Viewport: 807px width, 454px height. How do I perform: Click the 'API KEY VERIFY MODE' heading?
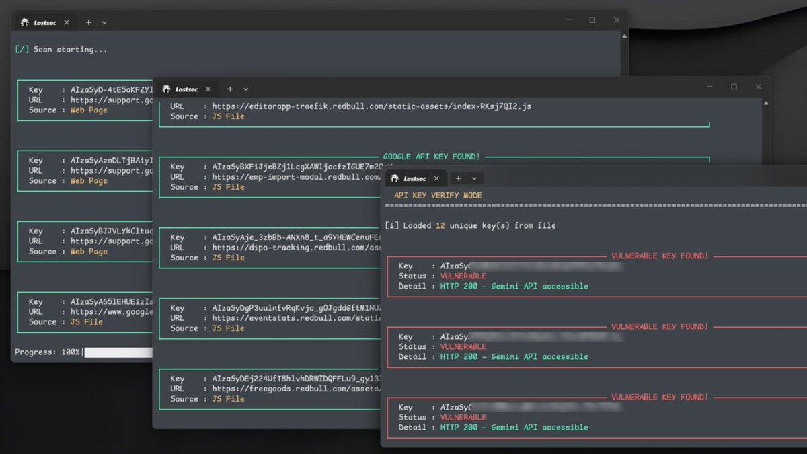pyautogui.click(x=438, y=196)
